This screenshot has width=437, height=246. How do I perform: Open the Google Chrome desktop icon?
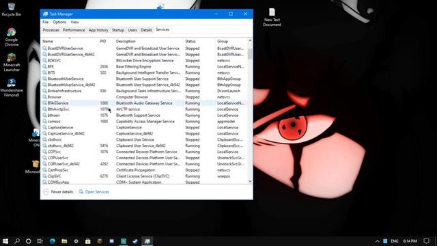tap(12, 37)
